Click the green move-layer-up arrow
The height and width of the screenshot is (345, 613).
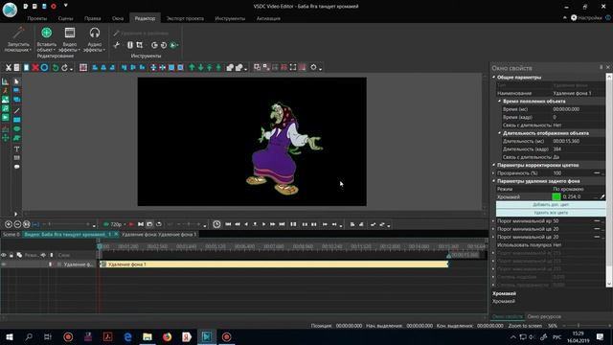tap(192, 68)
